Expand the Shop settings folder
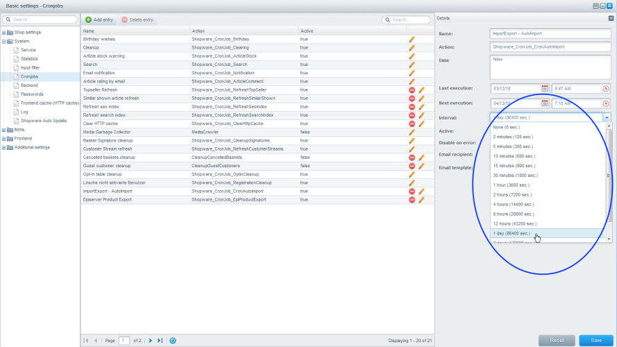This screenshot has height=347, width=617. click(4, 33)
